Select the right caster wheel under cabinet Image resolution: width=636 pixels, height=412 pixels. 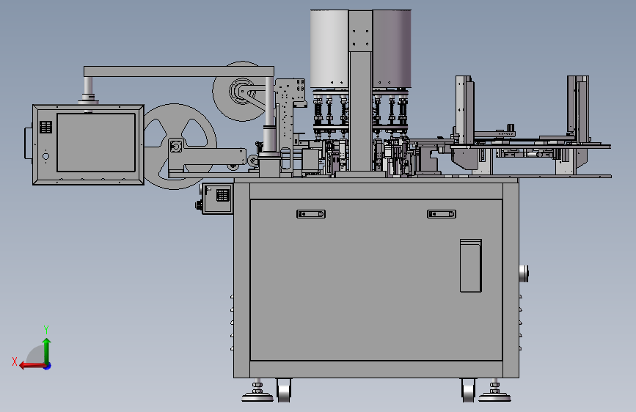469,390
